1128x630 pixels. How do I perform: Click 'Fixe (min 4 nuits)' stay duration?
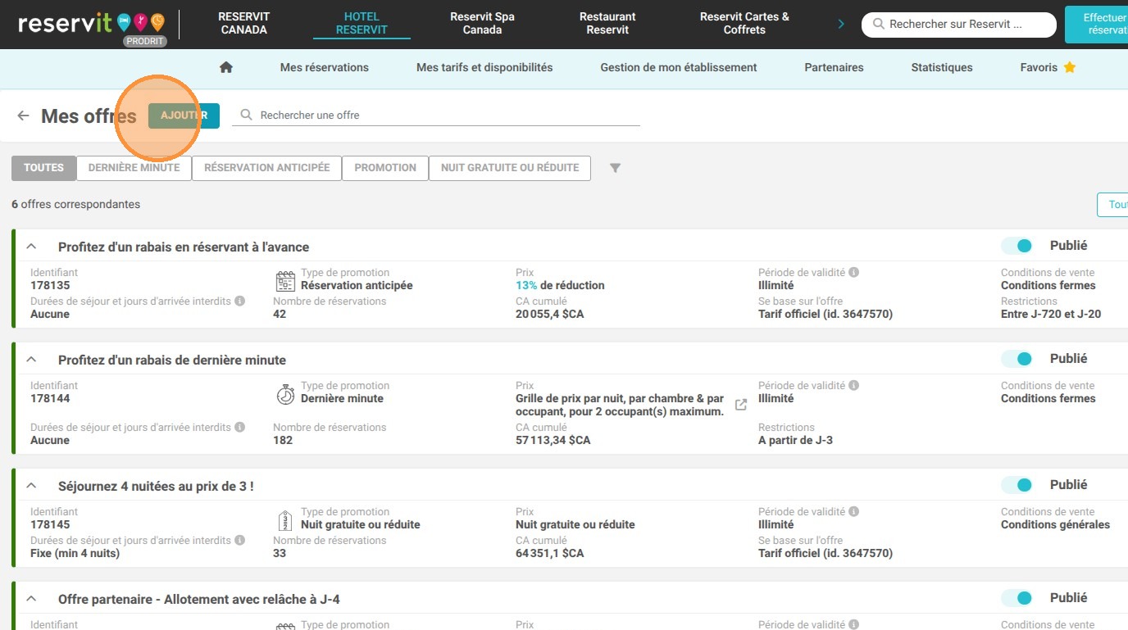75,553
